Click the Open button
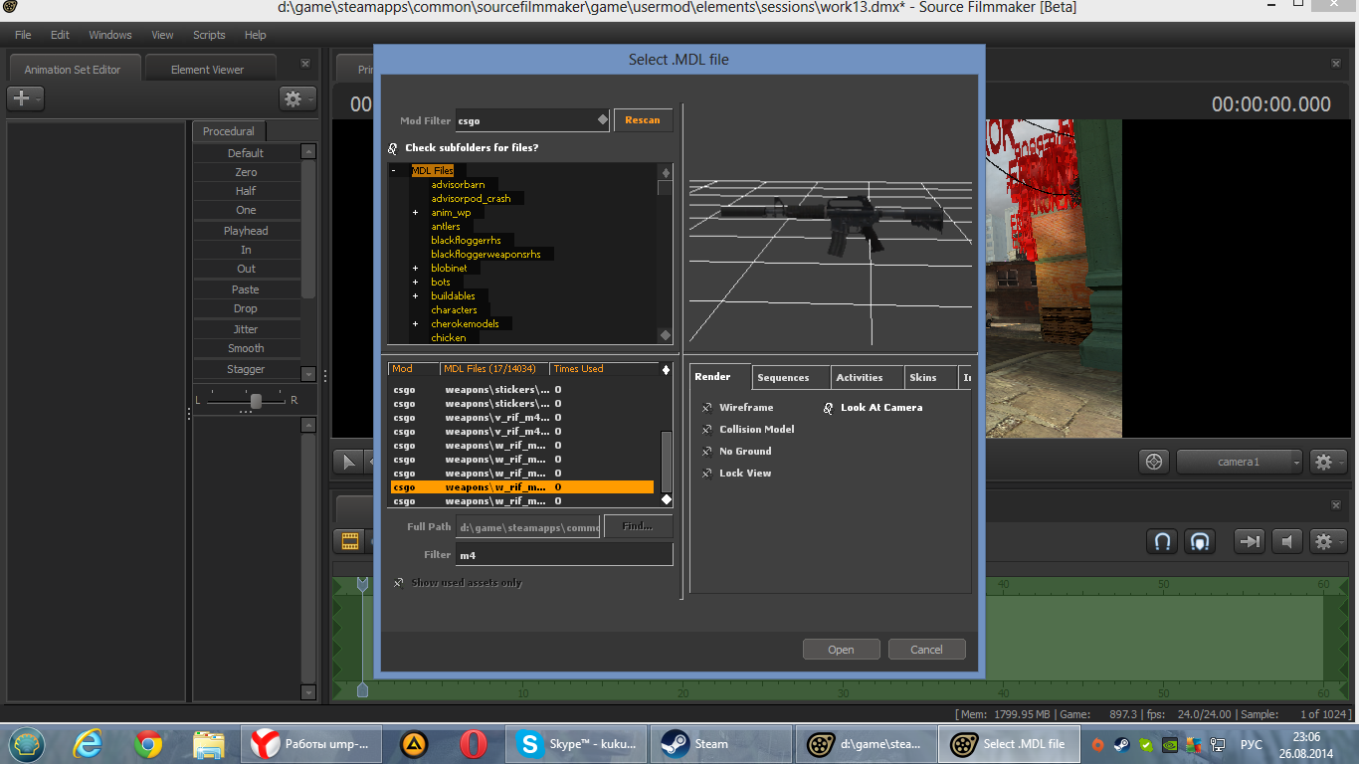Image resolution: width=1359 pixels, height=764 pixels. tap(841, 650)
